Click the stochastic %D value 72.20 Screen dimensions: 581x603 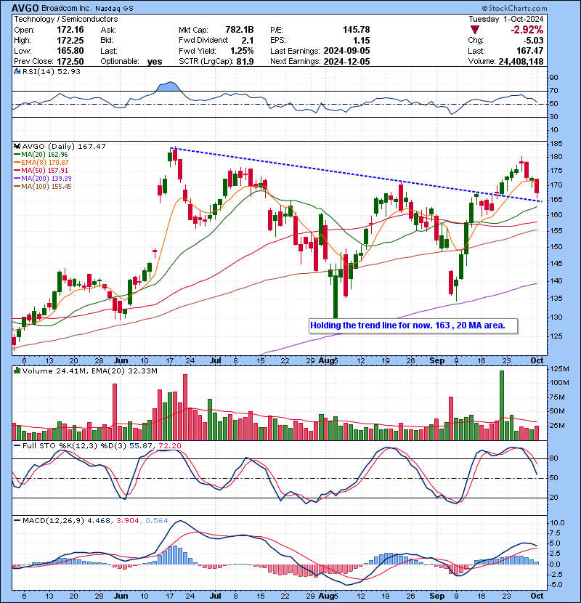tap(169, 446)
